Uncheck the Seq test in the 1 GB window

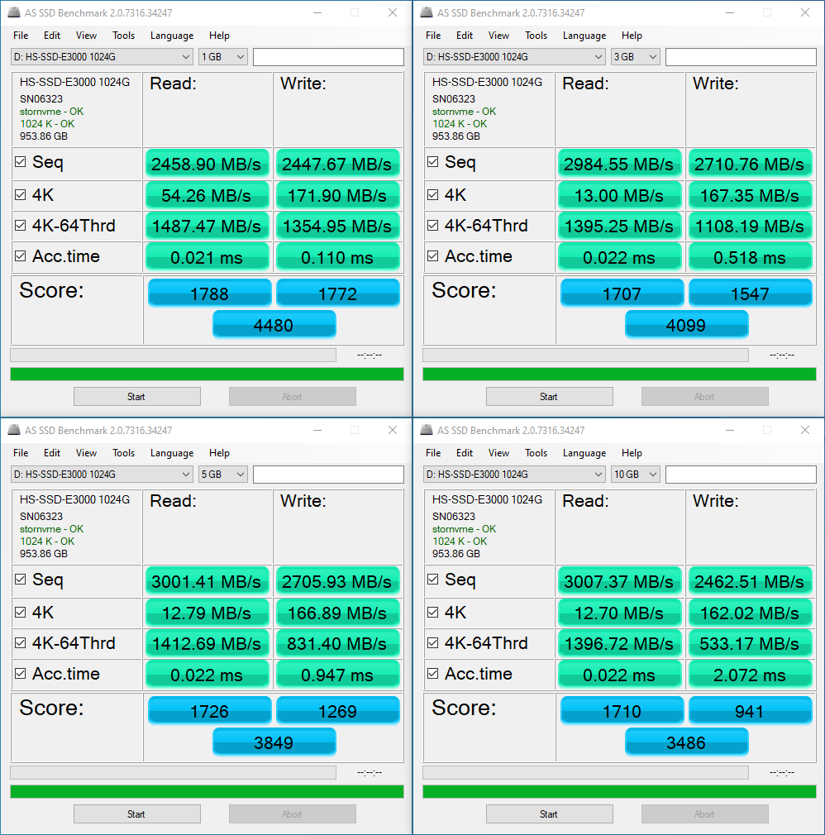[x=20, y=162]
